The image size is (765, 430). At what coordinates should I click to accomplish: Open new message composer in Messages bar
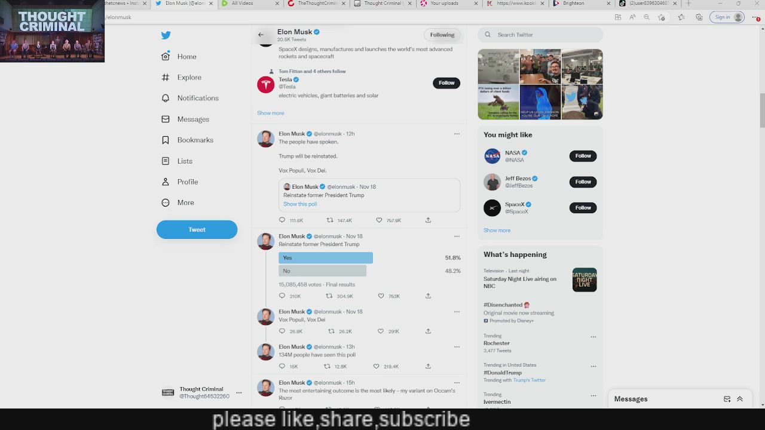(727, 399)
